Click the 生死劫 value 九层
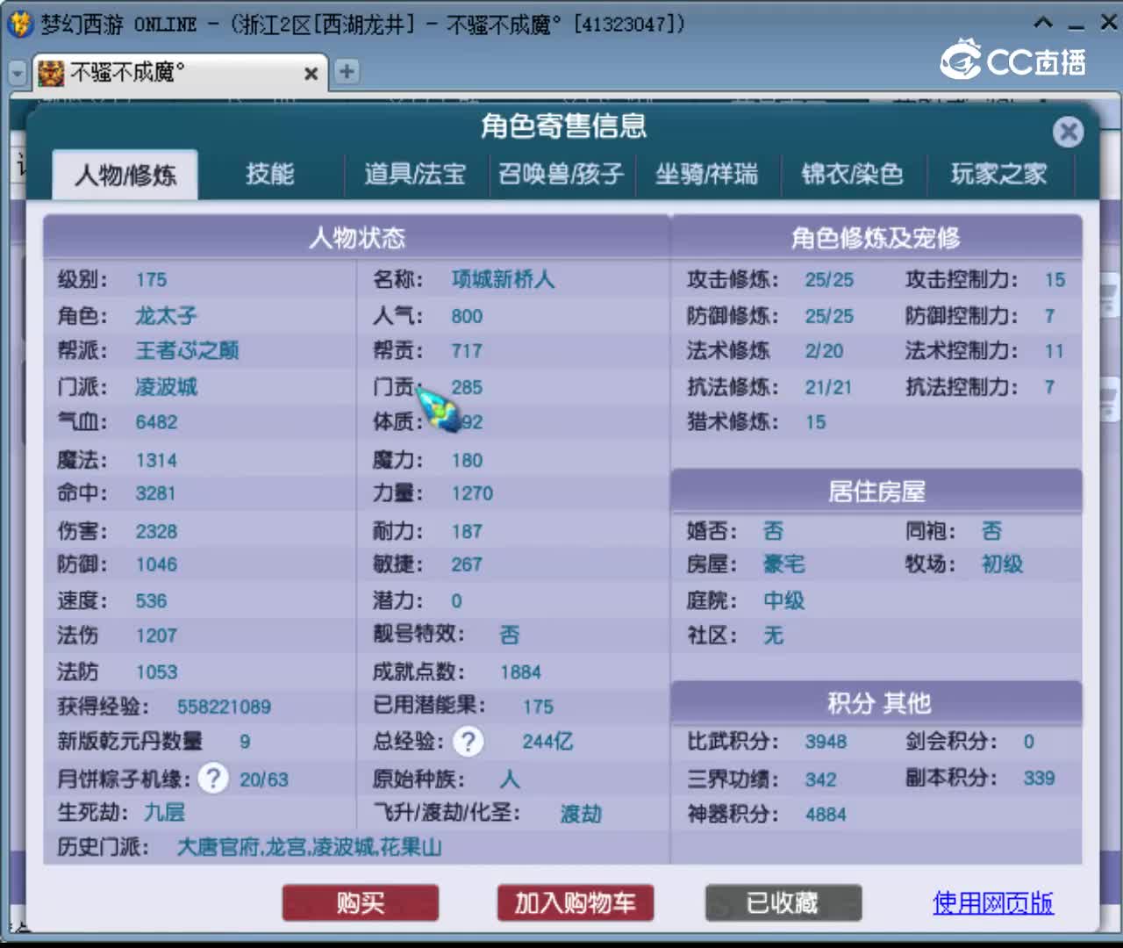Viewport: 1123px width, 948px height. tap(165, 813)
